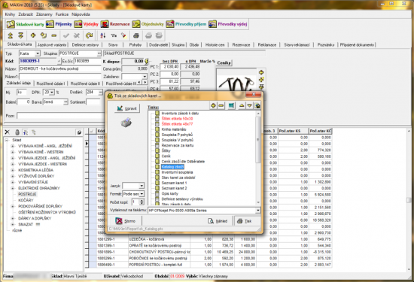Open the Příjemky module icon

[50, 24]
